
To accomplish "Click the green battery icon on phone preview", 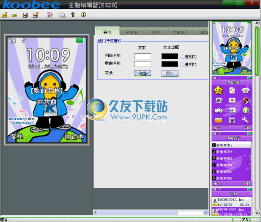I will coord(80,41).
